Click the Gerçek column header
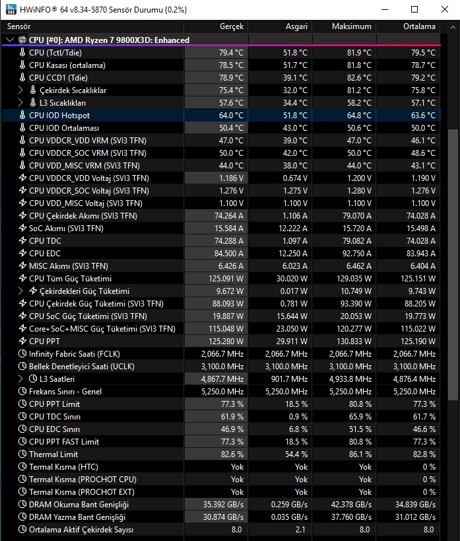The width and height of the screenshot is (460, 541). click(x=216, y=26)
